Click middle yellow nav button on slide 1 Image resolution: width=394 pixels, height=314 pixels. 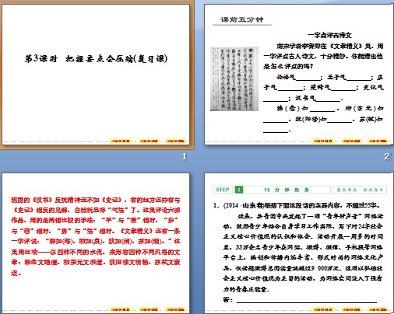point(149,141)
